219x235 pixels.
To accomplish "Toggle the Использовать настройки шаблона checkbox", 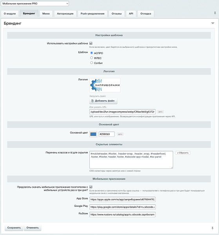I will 91,43.
